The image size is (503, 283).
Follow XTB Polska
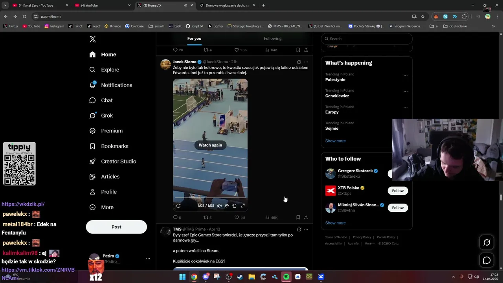(x=398, y=191)
